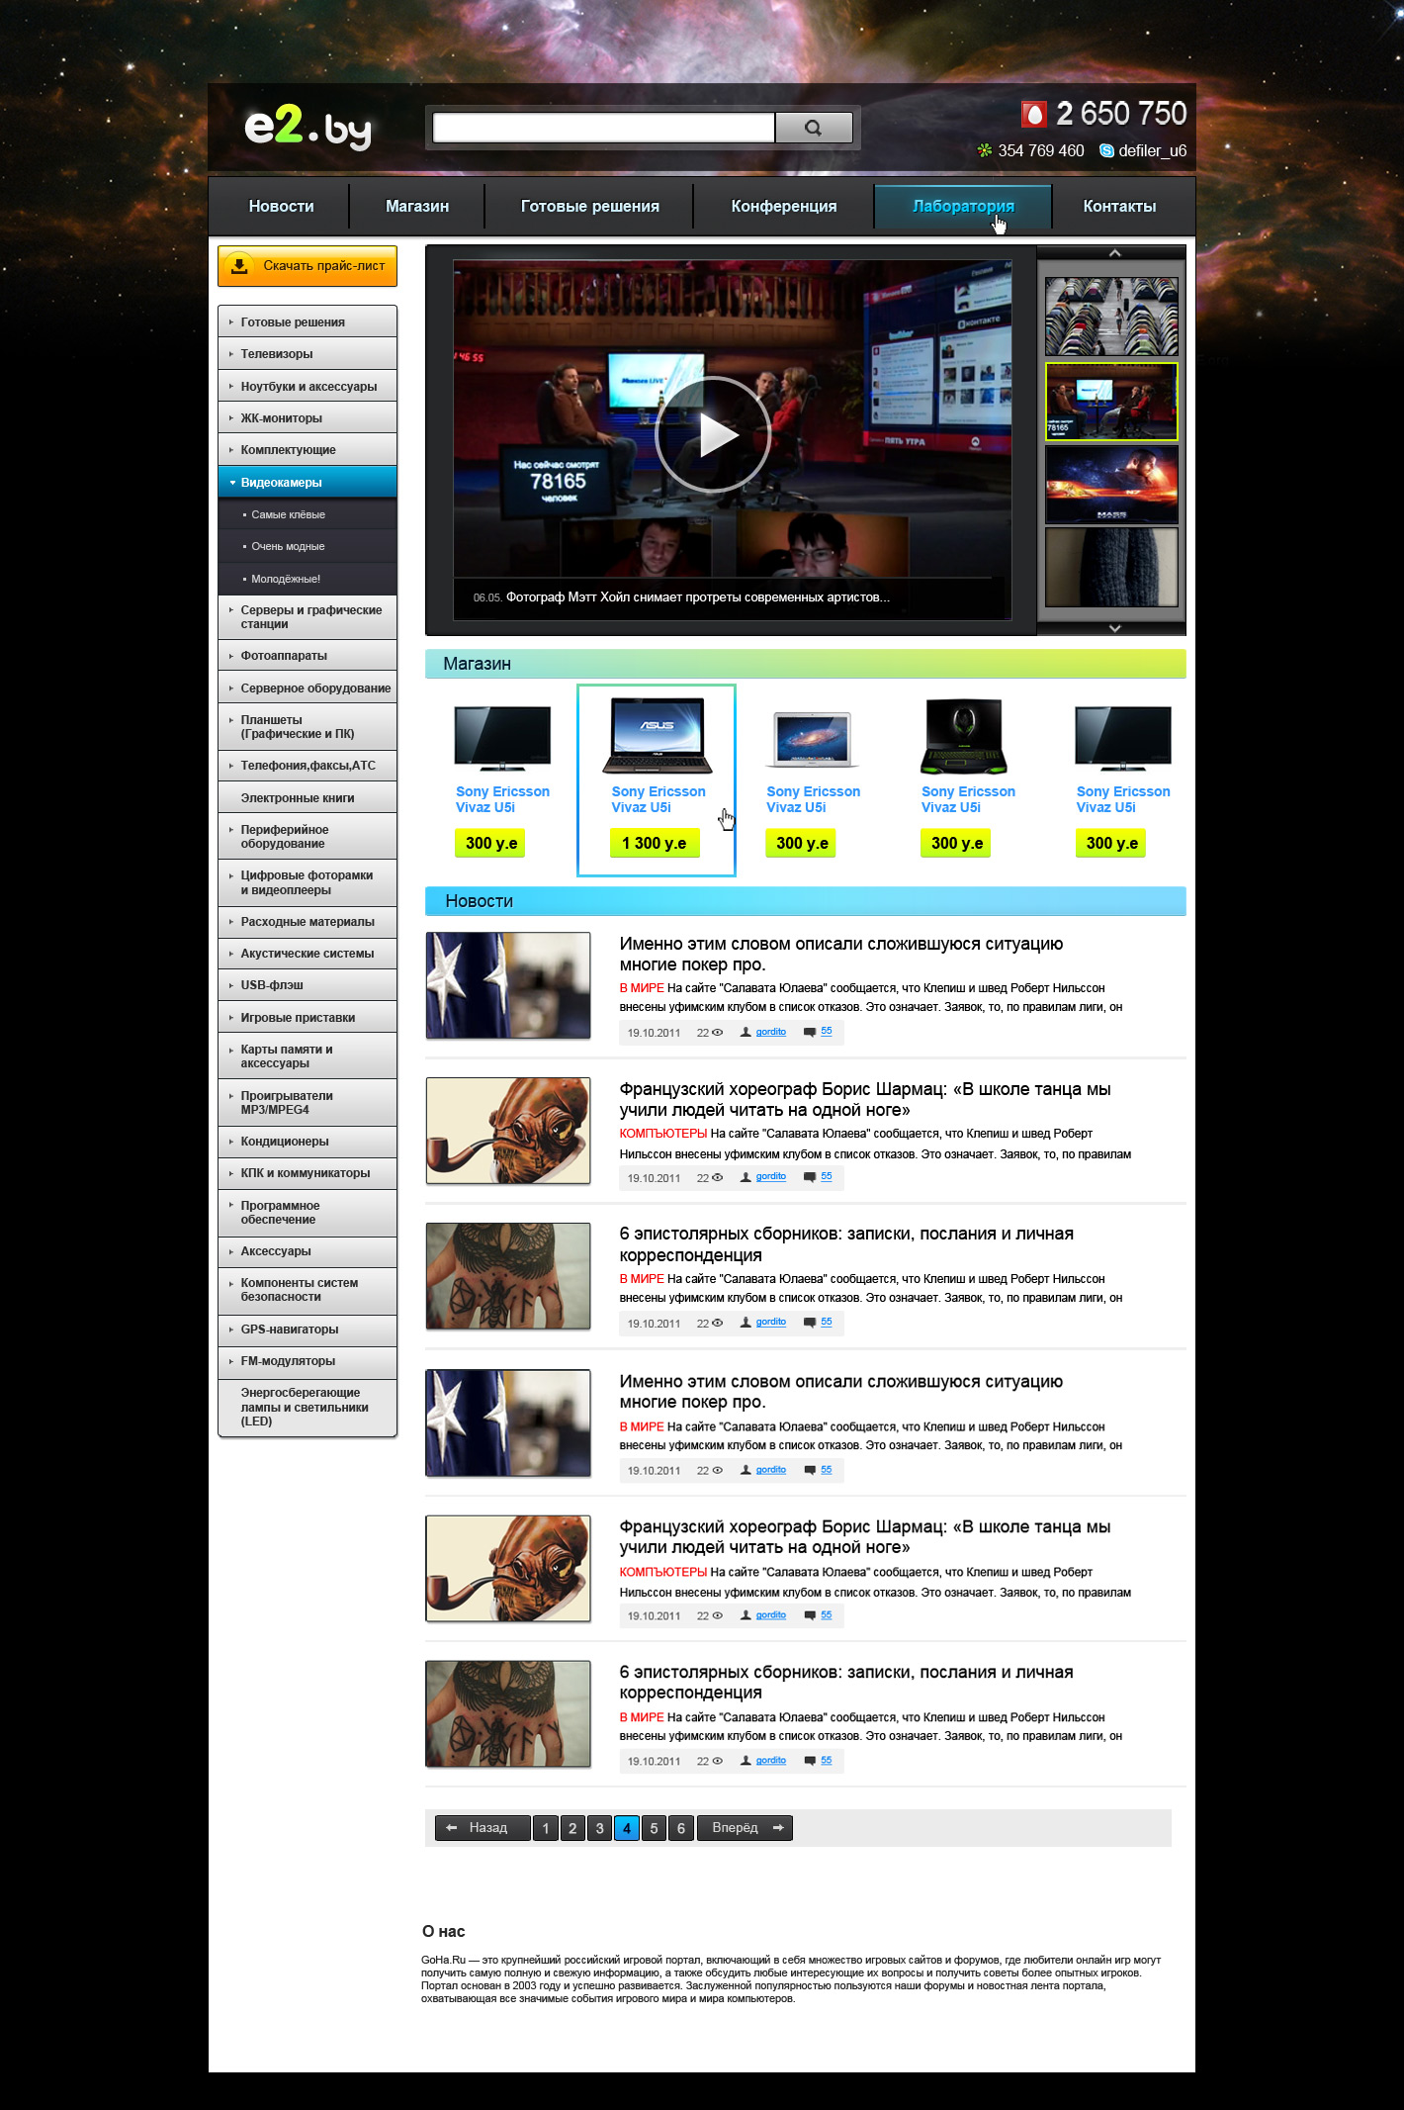Click the search magnifier button
The width and height of the screenshot is (1404, 2110).
pyautogui.click(x=813, y=128)
